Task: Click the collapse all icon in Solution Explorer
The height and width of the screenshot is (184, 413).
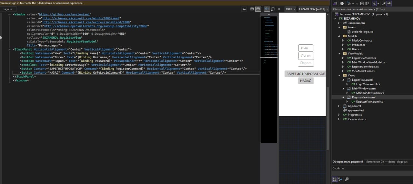Action: 362,4
